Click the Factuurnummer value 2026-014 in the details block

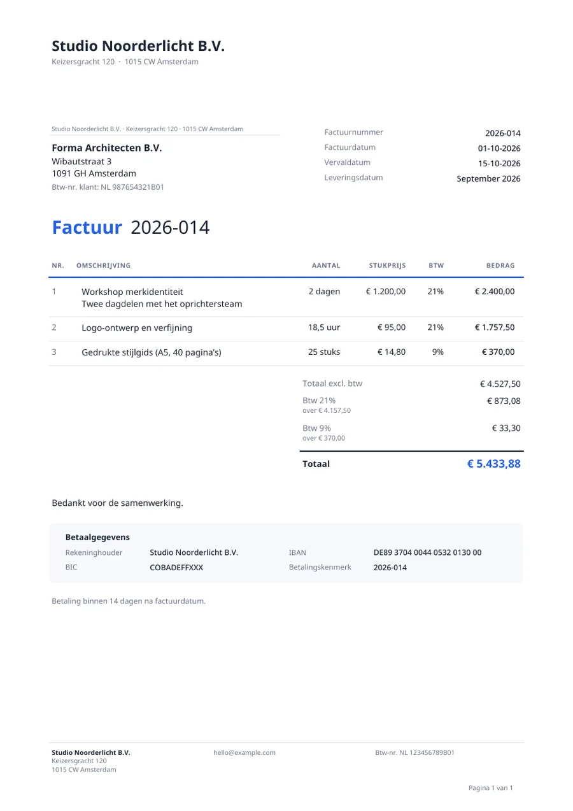pos(503,133)
